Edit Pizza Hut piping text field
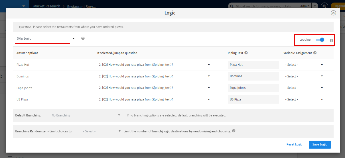Viewport: 345px width, 158px height. click(x=253, y=65)
